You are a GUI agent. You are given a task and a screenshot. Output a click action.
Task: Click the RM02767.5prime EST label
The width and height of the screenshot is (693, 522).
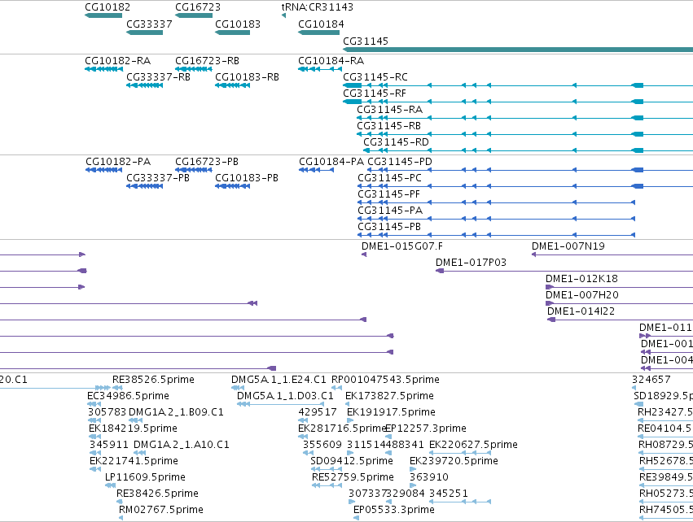tap(161, 510)
